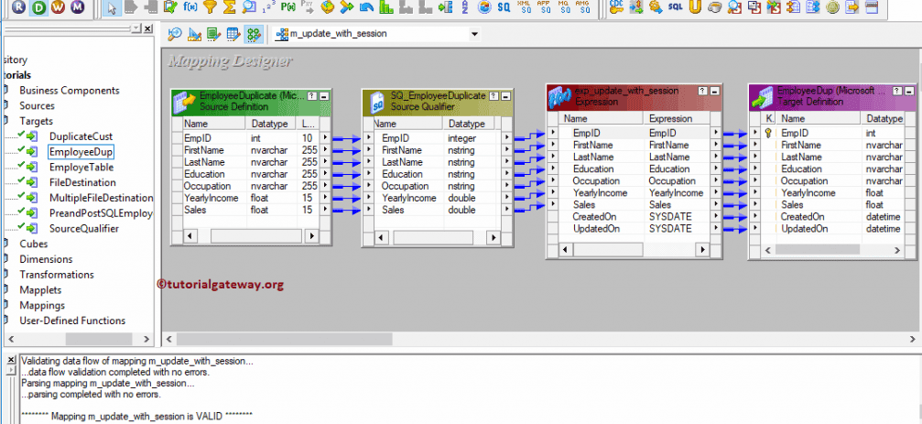Screen dimensions: 922x424
Task: Select EmployeTable target in tree
Action: point(81,167)
